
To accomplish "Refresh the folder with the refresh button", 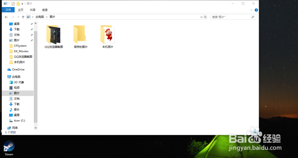I will (205, 17).
